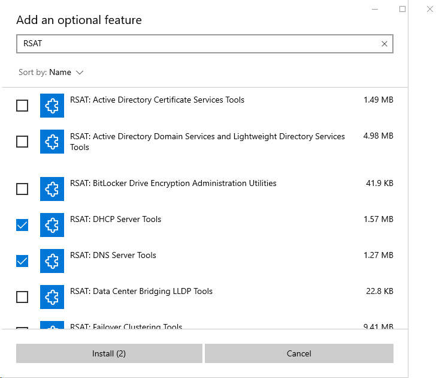Click the Active Directory Domain Services feature icon
The width and height of the screenshot is (442, 378).
click(52, 142)
